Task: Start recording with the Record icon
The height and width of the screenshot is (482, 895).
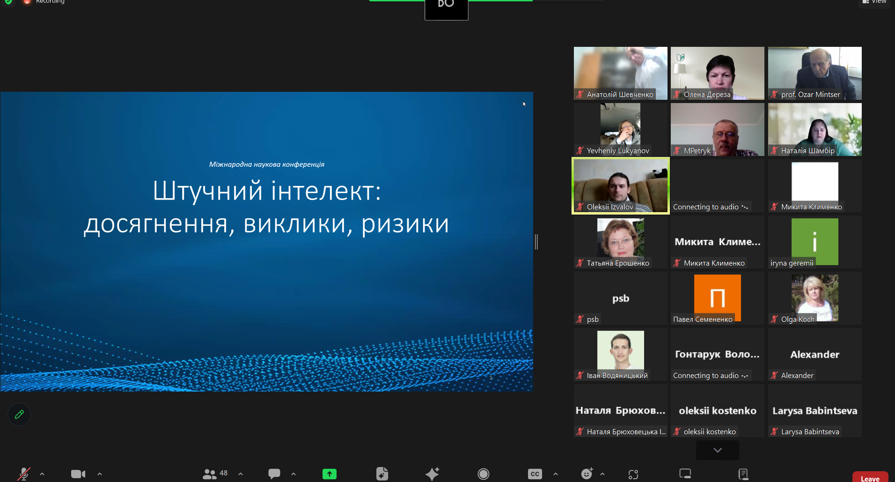Action: 484,474
